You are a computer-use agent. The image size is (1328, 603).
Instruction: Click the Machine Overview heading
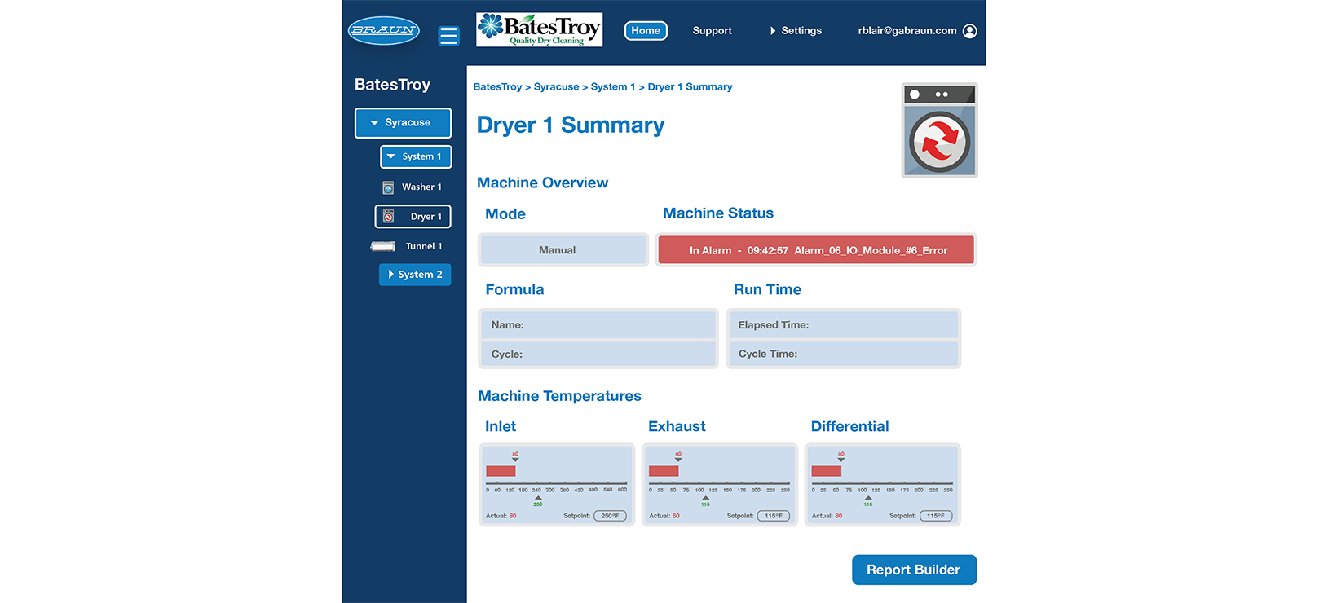tap(542, 183)
